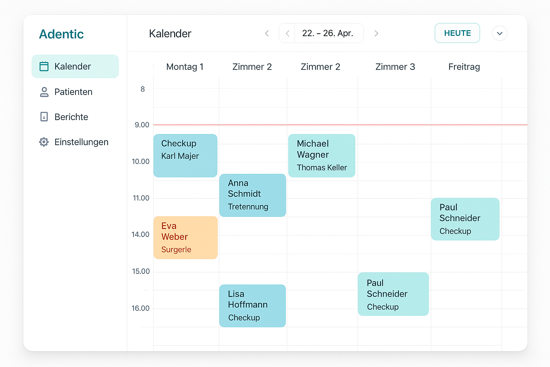Go to previous week using outer left chevron
This screenshot has height=367, width=550.
tap(267, 33)
